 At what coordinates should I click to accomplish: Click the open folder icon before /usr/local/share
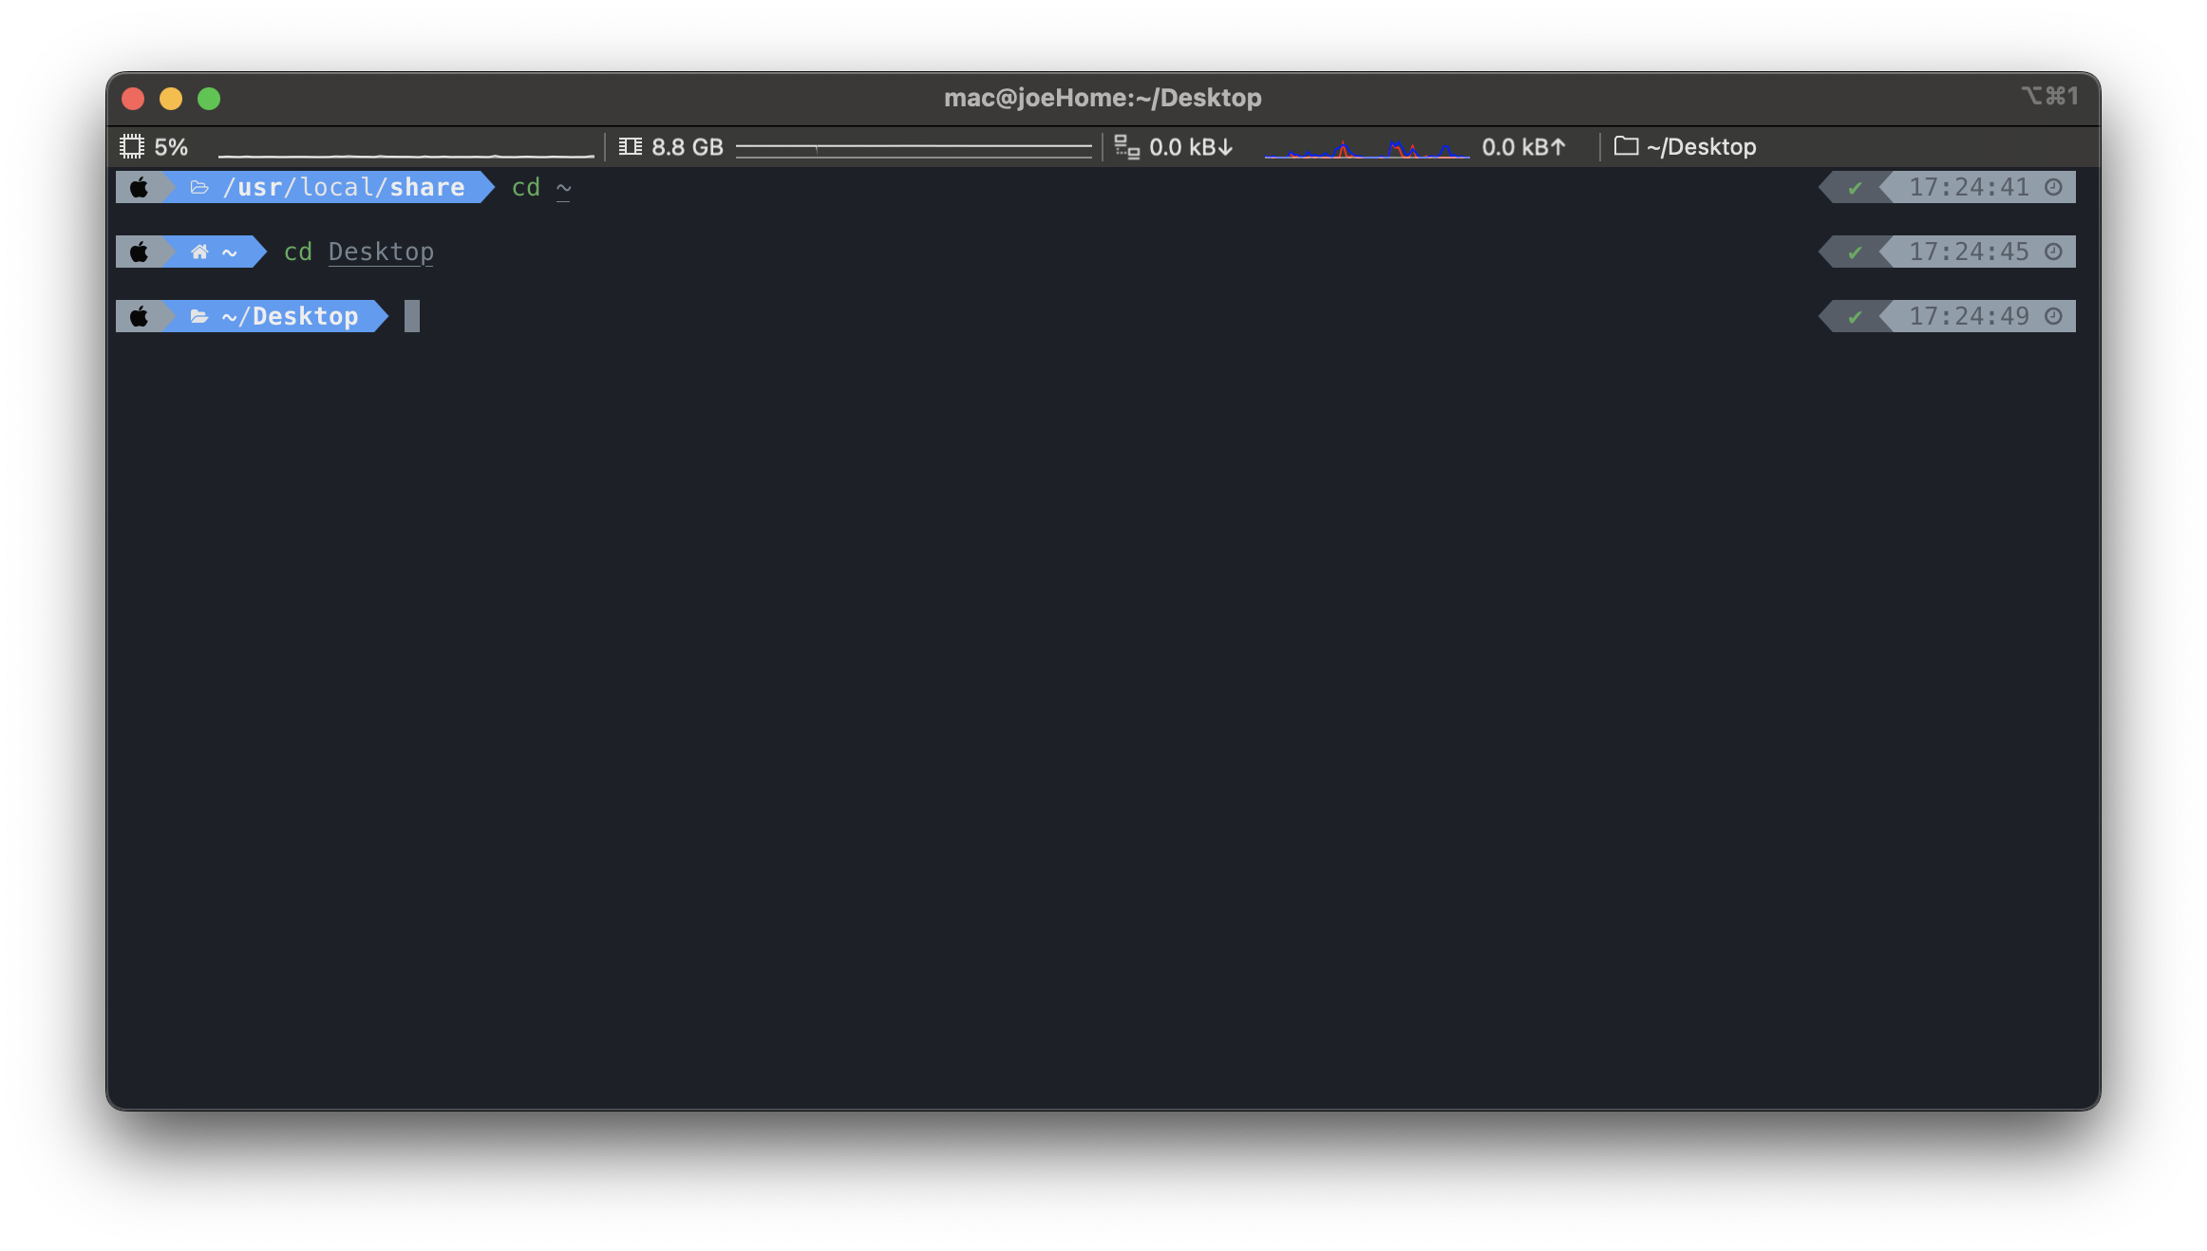click(199, 187)
